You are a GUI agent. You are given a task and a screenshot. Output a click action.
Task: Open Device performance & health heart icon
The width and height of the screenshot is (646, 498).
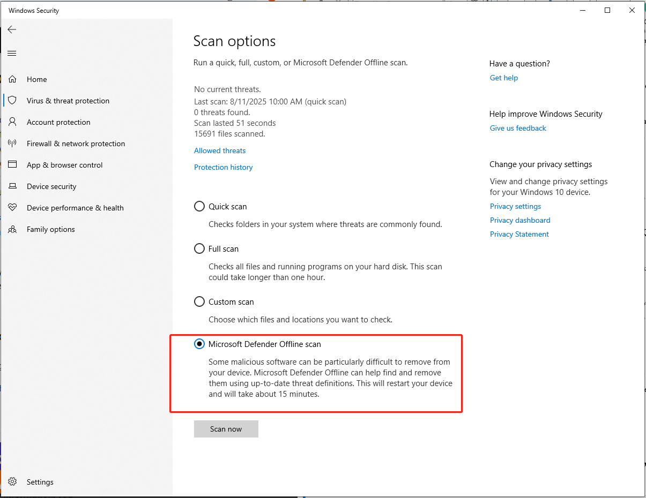(x=12, y=207)
